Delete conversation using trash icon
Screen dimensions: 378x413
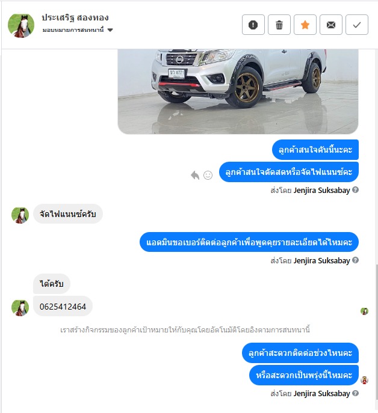point(279,25)
